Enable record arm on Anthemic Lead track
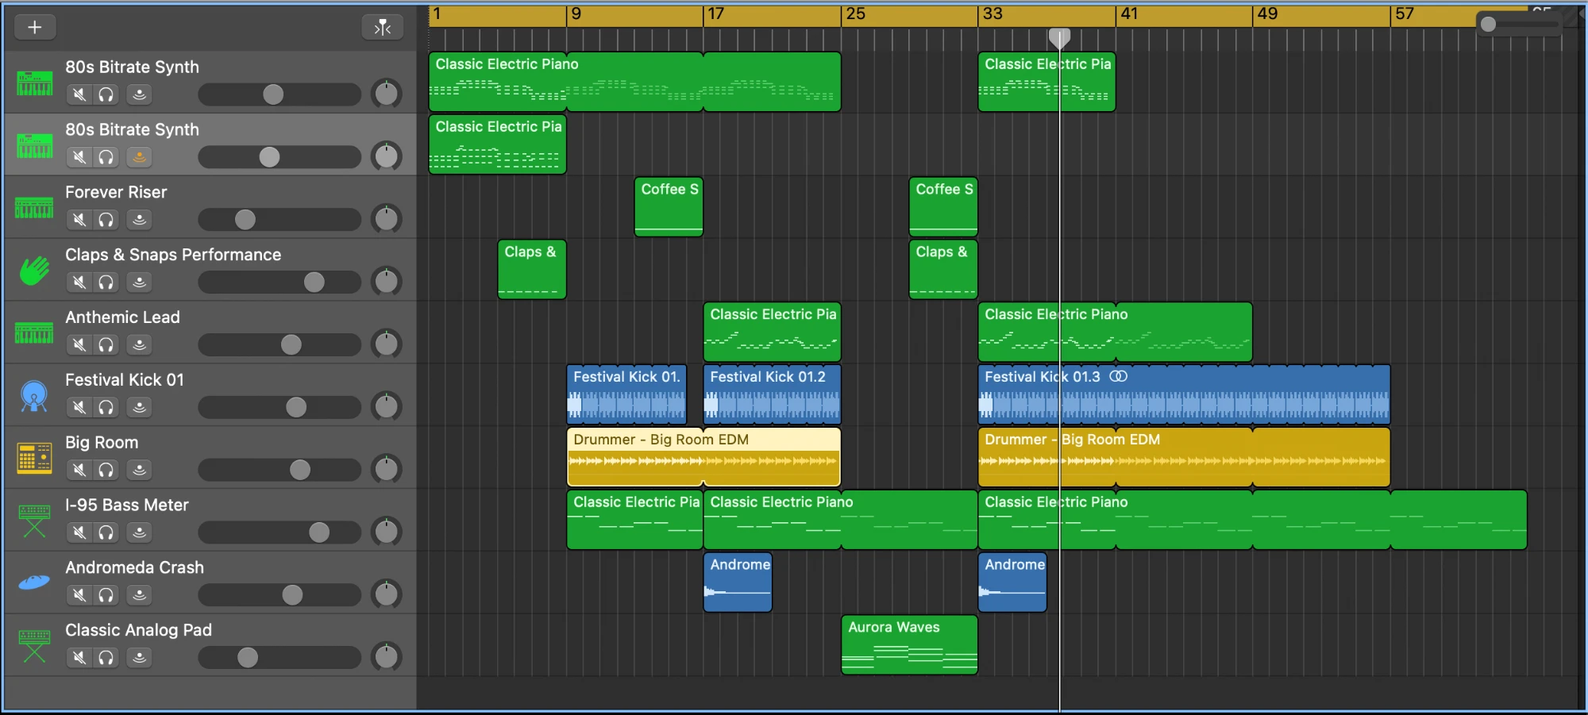This screenshot has height=715, width=1588. point(139,344)
